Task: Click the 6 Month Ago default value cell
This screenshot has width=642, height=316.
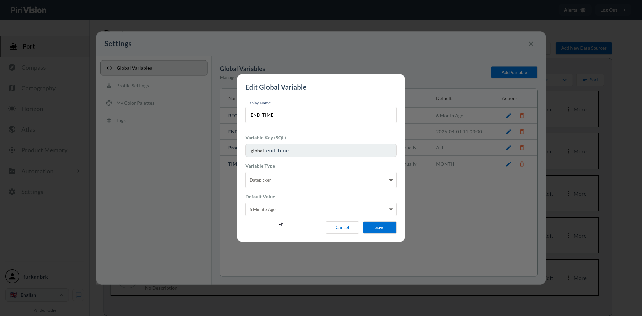Action: (x=449, y=116)
